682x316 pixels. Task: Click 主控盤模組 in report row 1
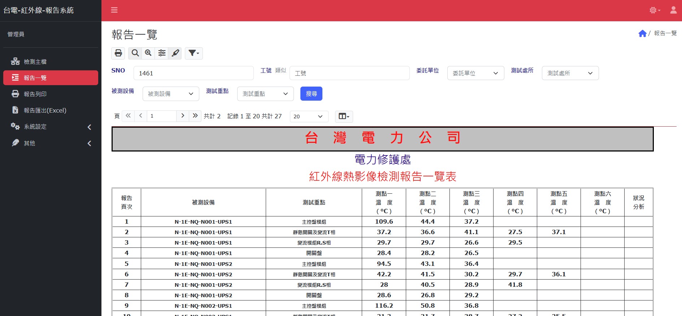[x=314, y=222]
